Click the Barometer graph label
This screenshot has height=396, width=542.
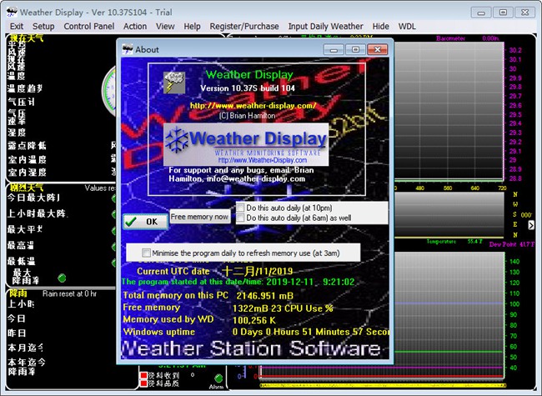point(450,38)
